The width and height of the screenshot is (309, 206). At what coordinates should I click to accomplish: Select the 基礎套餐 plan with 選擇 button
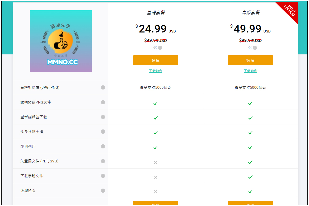click(x=156, y=60)
